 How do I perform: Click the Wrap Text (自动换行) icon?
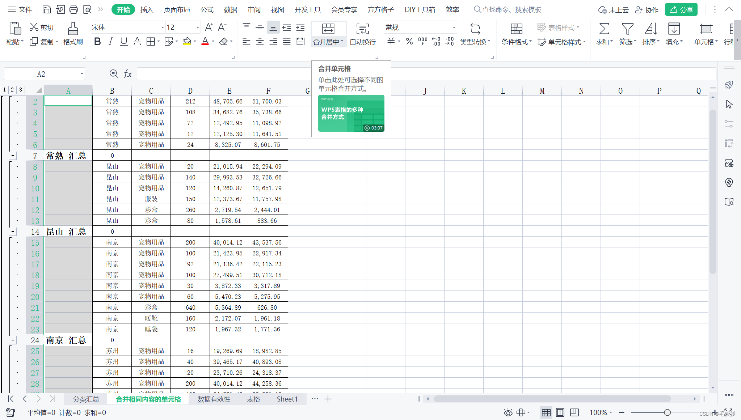(362, 29)
